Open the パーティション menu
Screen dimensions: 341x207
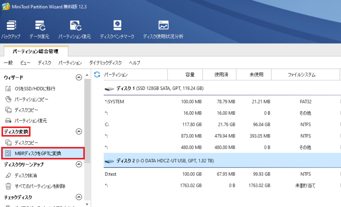point(70,63)
